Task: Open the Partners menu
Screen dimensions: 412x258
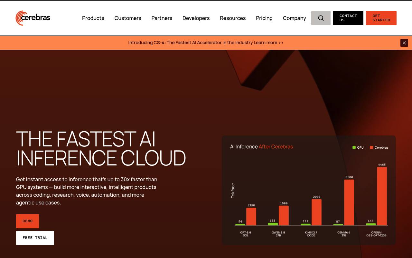Action: 162,18
